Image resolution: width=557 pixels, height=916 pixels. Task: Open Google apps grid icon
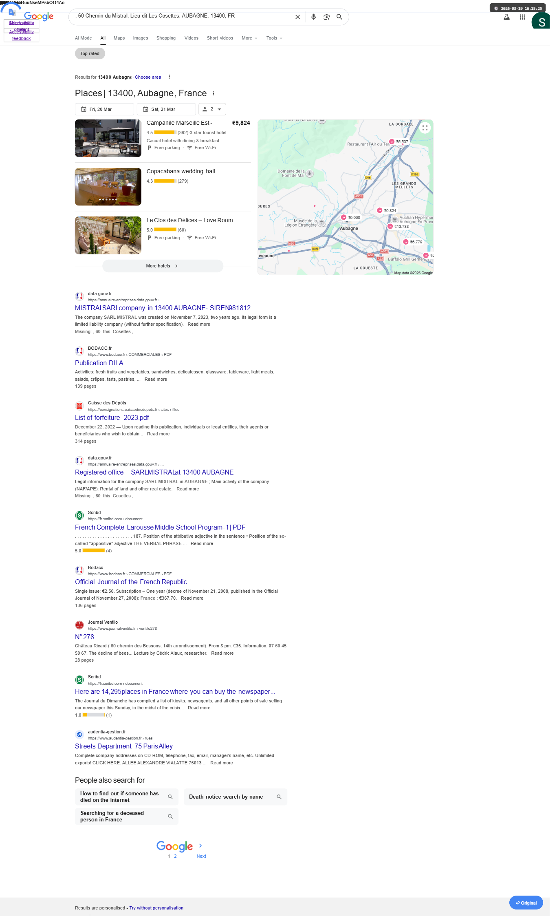522,17
